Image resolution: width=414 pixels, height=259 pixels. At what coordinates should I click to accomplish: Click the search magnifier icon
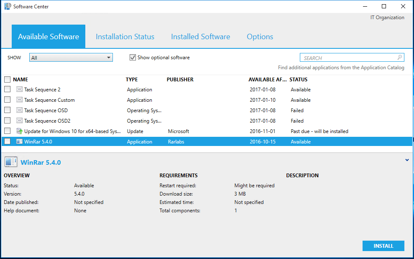click(400, 57)
